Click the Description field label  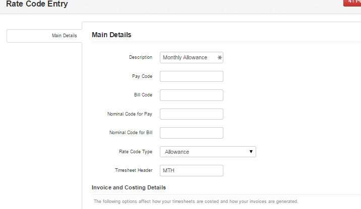tap(141, 57)
